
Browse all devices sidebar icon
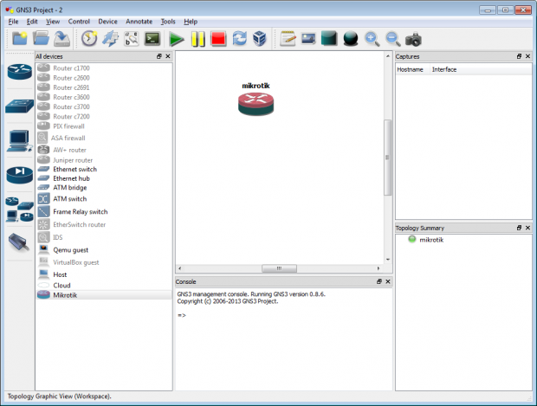coord(20,209)
